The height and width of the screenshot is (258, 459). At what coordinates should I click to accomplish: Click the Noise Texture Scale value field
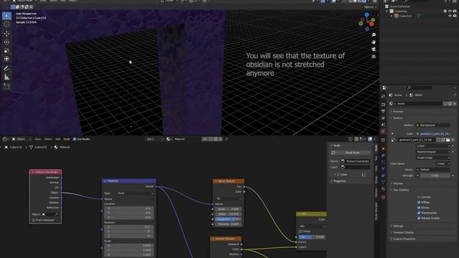(228, 209)
